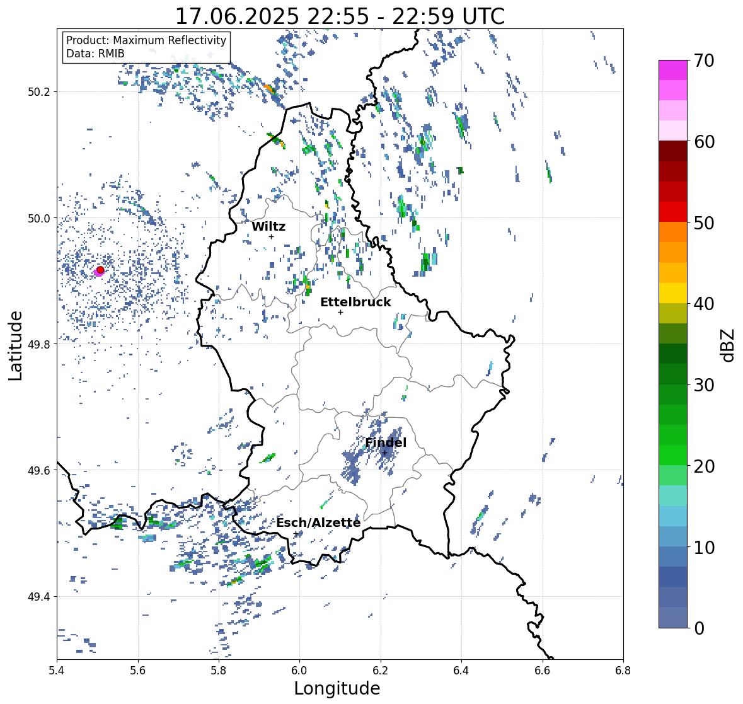Click 'Product: Maximum Reflectivity' legend text
Image resolution: width=743 pixels, height=704 pixels.
[x=146, y=40]
